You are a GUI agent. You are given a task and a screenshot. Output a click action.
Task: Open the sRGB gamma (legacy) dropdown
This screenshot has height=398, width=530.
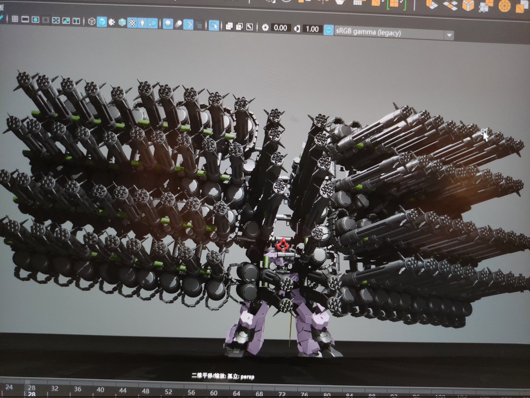click(394, 33)
